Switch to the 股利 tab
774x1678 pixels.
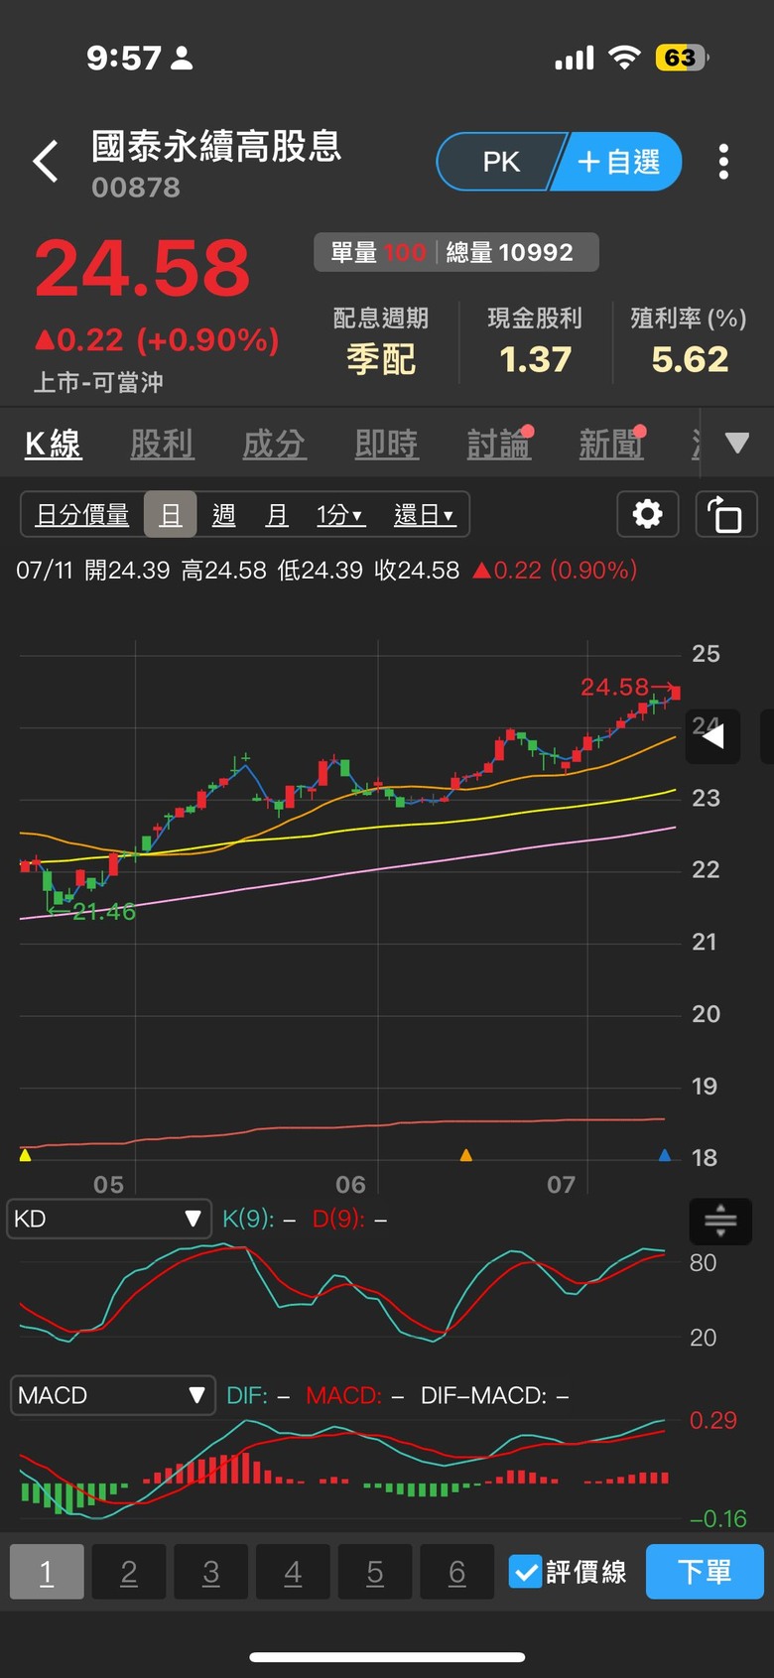pyautogui.click(x=162, y=444)
